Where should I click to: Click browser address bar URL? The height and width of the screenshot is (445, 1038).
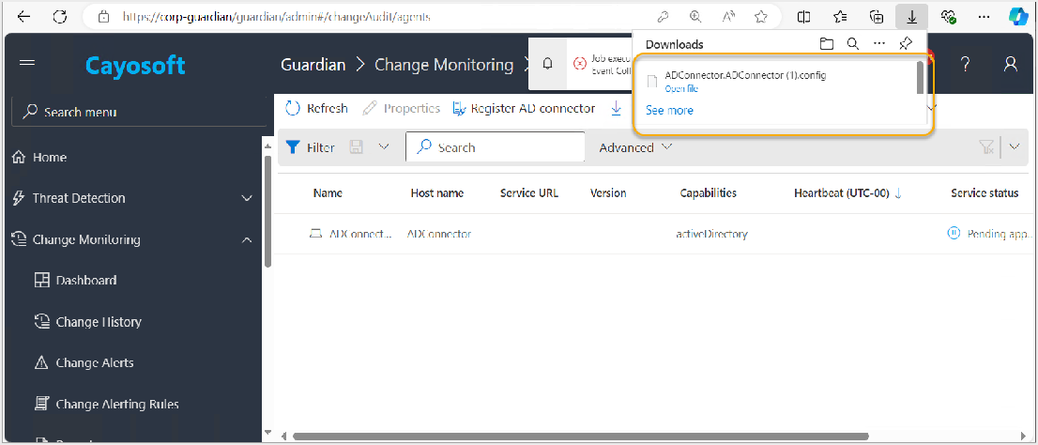277,17
